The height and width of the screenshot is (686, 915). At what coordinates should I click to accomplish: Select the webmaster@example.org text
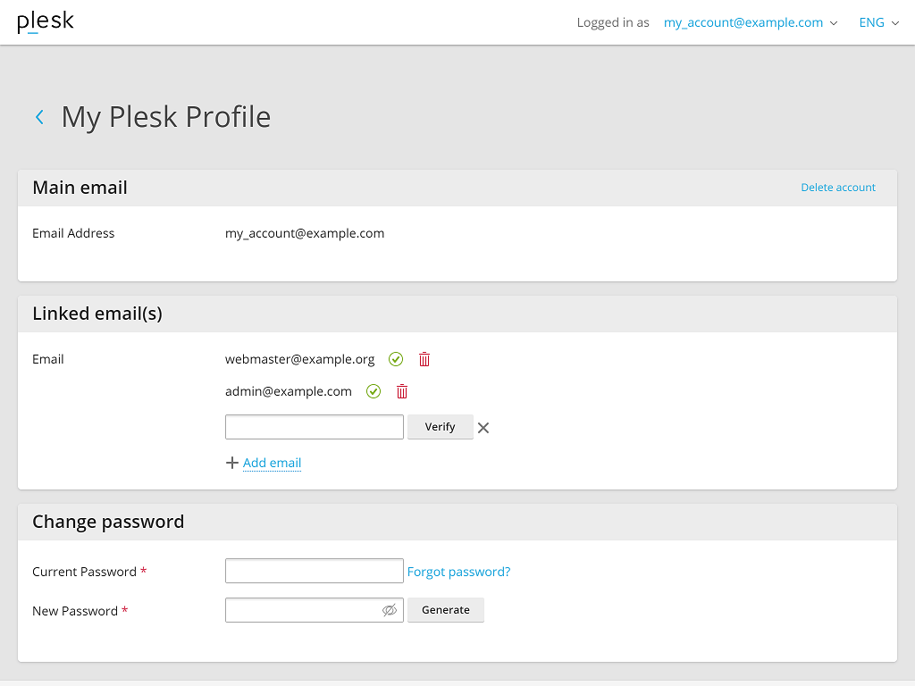point(300,359)
